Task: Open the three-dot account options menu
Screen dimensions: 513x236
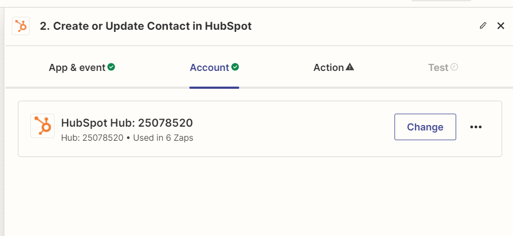Action: point(476,127)
